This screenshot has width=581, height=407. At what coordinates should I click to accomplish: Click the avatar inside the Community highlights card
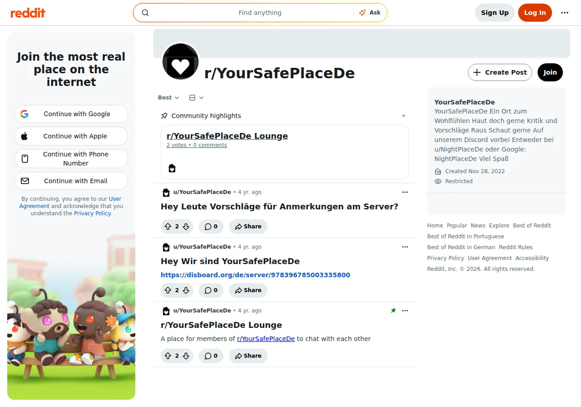click(x=172, y=168)
